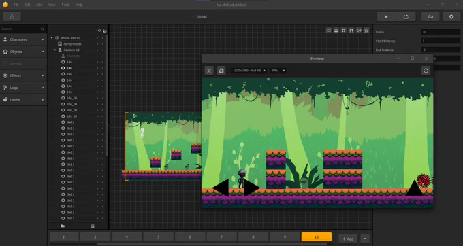The image size is (463, 246).
Task: Open the Aa font editor button
Action: tap(430, 16)
